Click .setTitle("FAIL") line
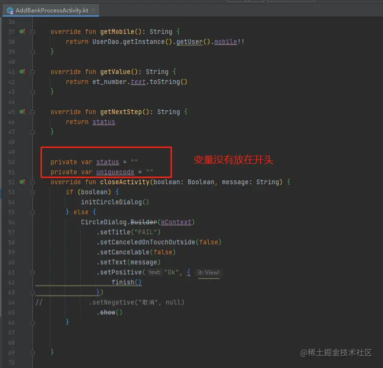 pos(129,232)
